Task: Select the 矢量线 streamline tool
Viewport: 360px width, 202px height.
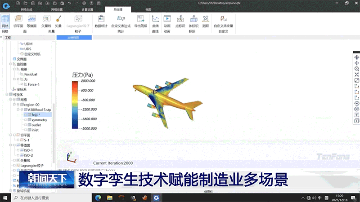Action: point(46,21)
